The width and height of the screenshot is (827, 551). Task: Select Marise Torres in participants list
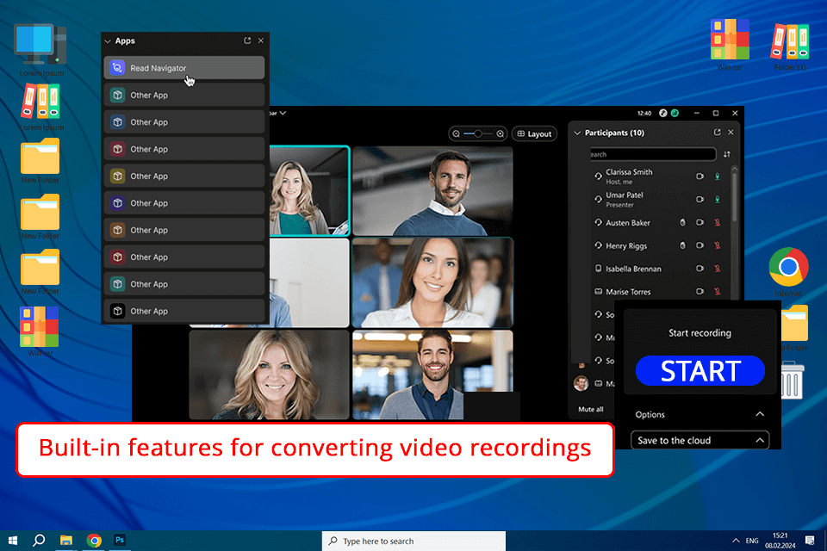click(x=628, y=292)
